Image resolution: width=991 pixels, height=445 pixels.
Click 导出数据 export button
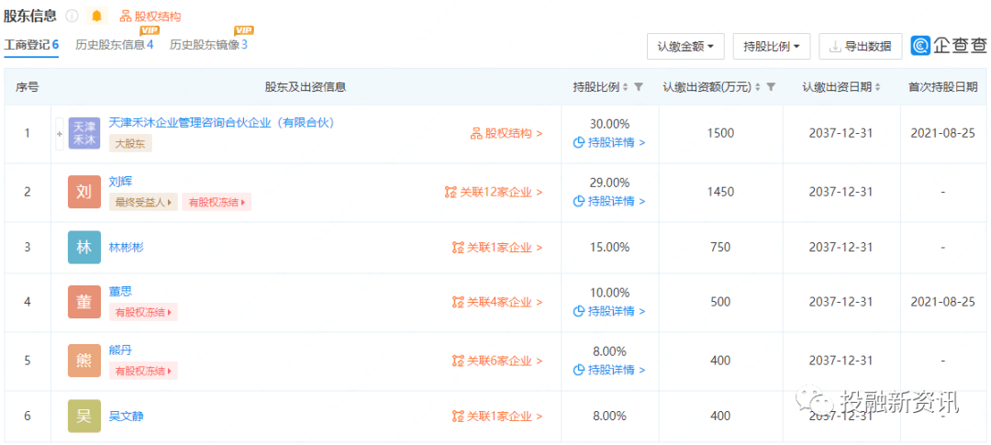860,46
